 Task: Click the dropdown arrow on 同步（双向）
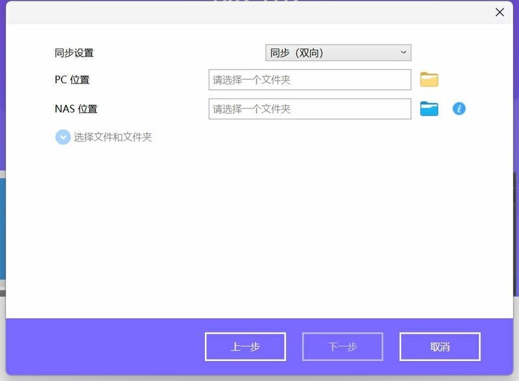pyautogui.click(x=404, y=52)
